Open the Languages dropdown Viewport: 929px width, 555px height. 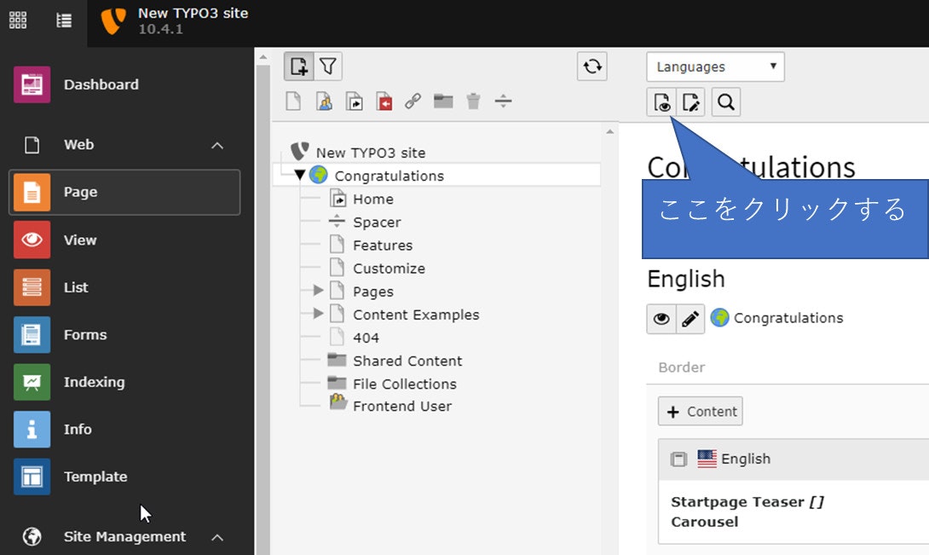pos(715,66)
